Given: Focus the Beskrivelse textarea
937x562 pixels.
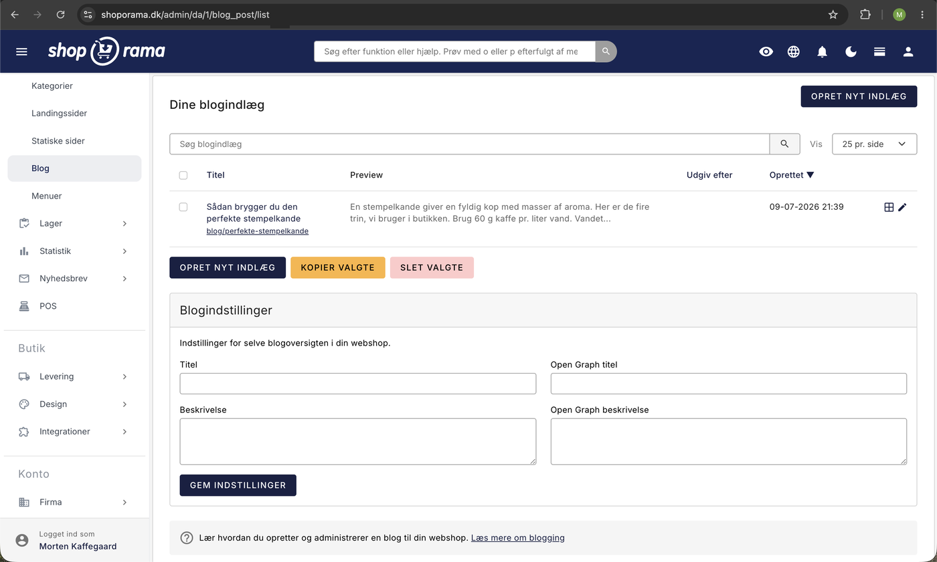Looking at the screenshot, I should pos(358,441).
